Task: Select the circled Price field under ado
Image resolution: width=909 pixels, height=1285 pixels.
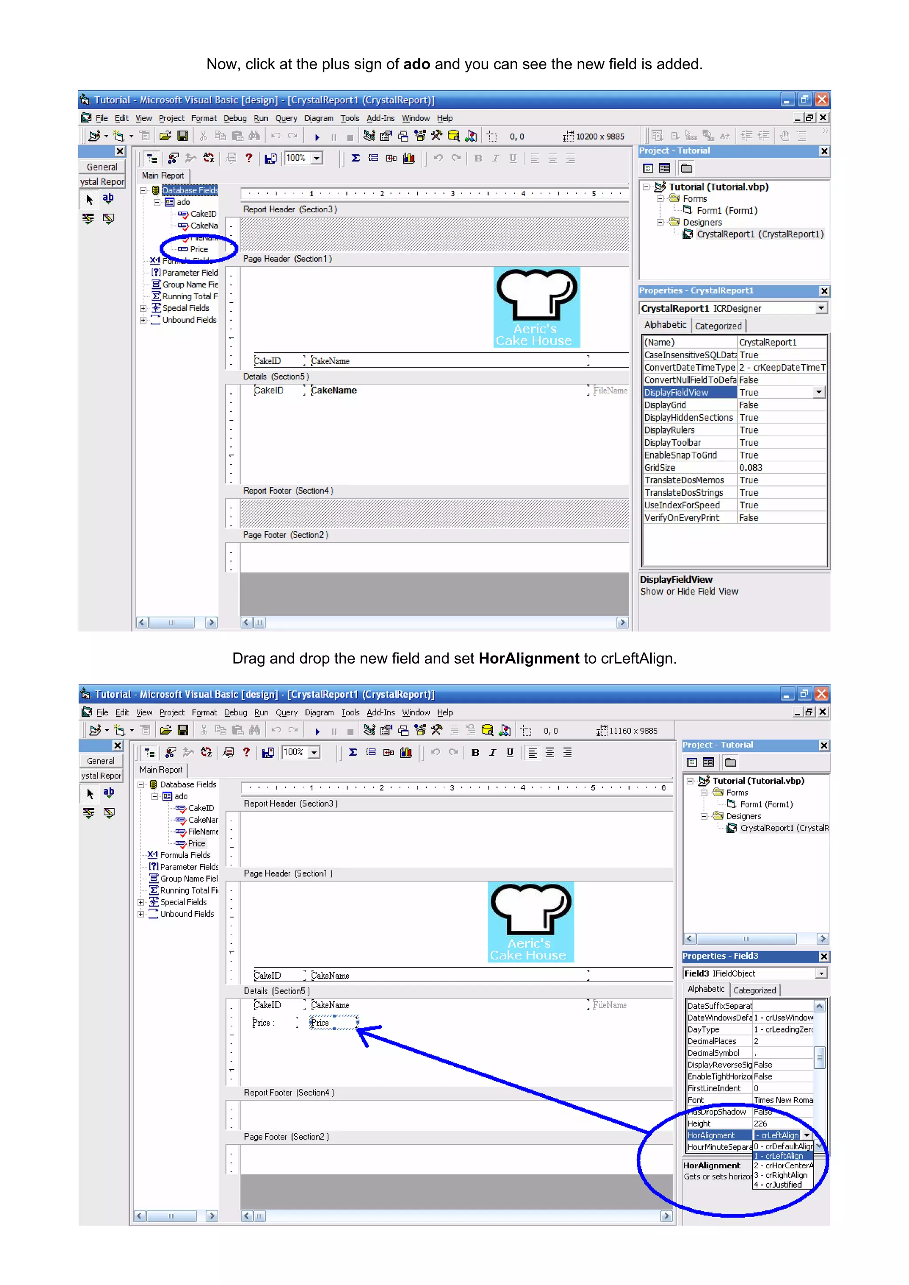Action: point(199,249)
